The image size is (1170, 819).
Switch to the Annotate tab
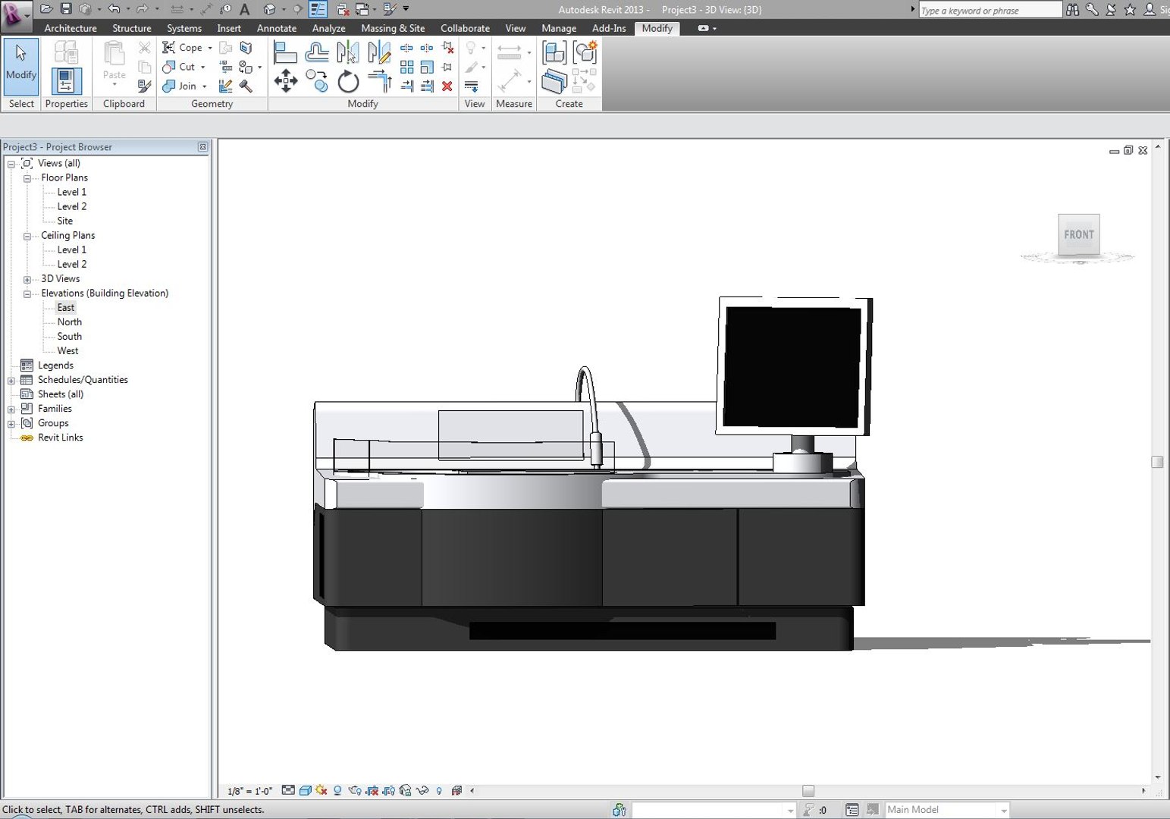pos(277,28)
